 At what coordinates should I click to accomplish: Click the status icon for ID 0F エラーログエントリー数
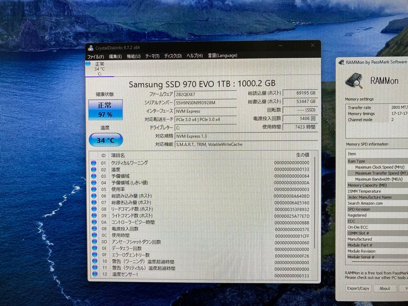95,255
